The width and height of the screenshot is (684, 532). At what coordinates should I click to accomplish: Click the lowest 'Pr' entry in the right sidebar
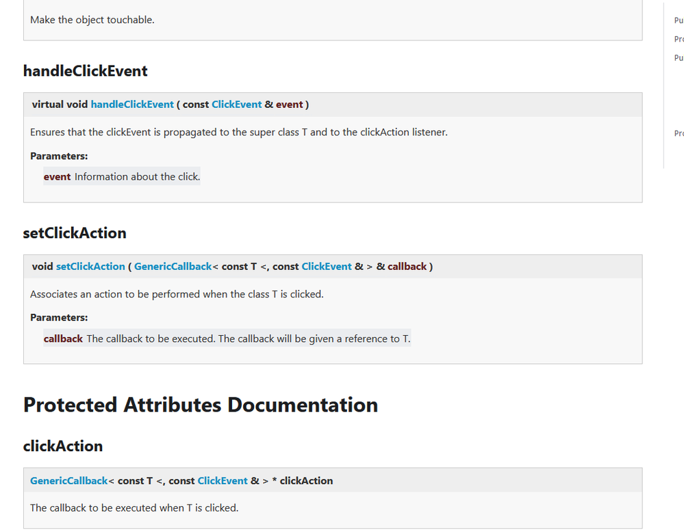pos(679,133)
